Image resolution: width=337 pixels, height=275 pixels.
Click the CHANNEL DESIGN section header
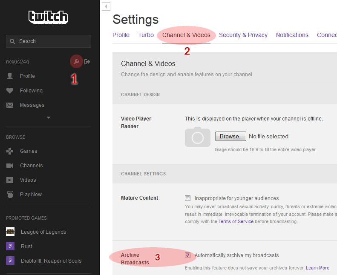point(140,95)
